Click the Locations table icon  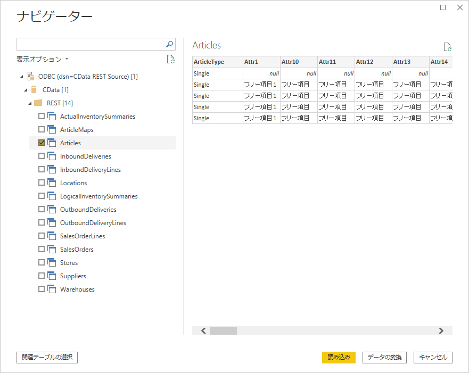coord(52,183)
